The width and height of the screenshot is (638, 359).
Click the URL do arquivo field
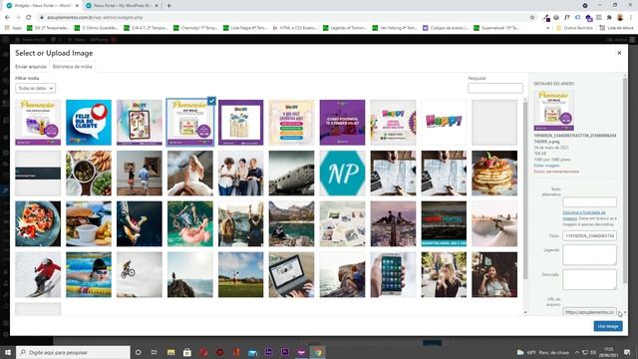tap(589, 312)
